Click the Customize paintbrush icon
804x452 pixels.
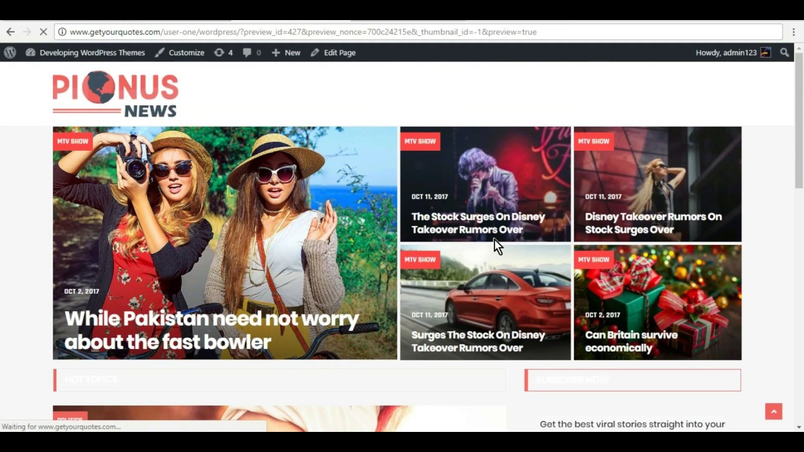160,53
